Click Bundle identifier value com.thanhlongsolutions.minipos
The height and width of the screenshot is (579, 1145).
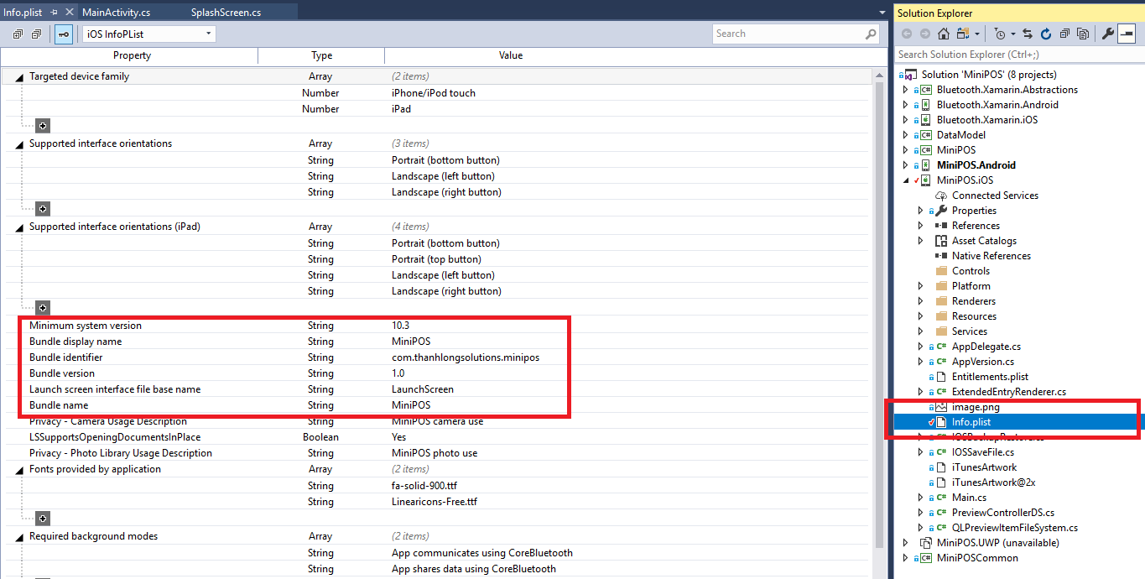466,357
